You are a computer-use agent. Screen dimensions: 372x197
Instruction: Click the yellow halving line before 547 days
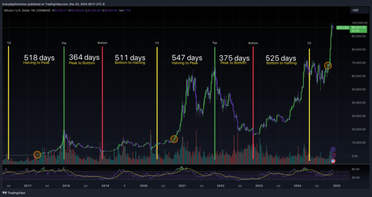[x=157, y=103]
